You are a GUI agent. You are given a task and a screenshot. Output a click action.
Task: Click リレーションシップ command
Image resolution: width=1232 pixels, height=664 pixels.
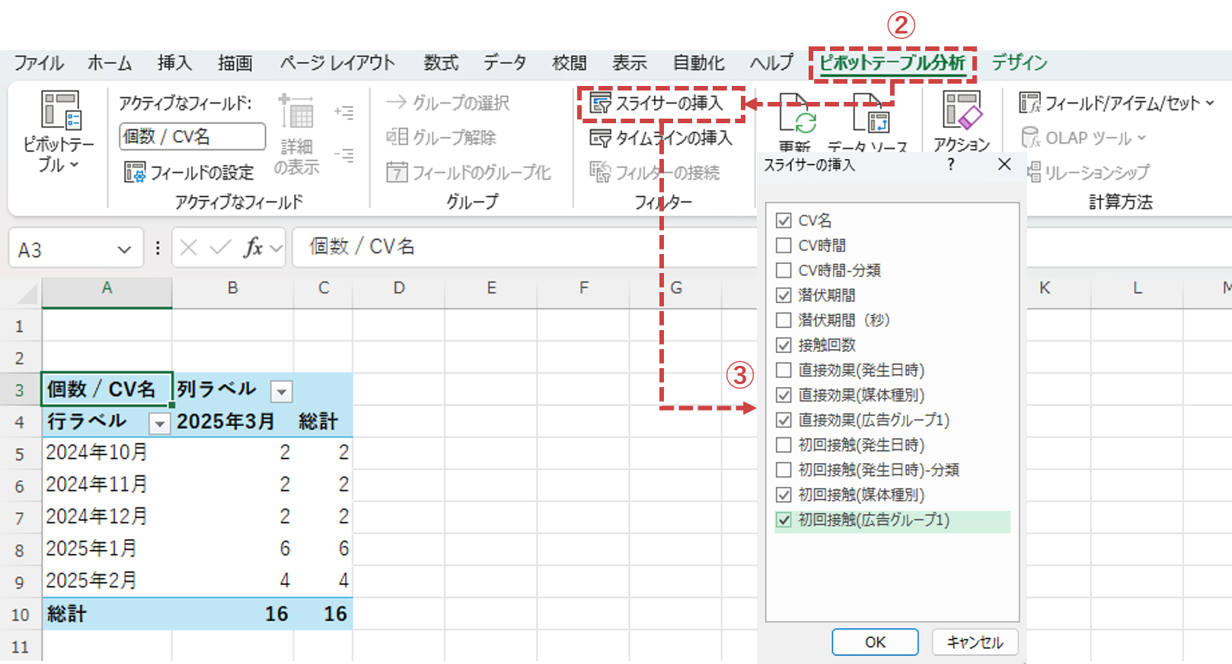(x=1089, y=173)
